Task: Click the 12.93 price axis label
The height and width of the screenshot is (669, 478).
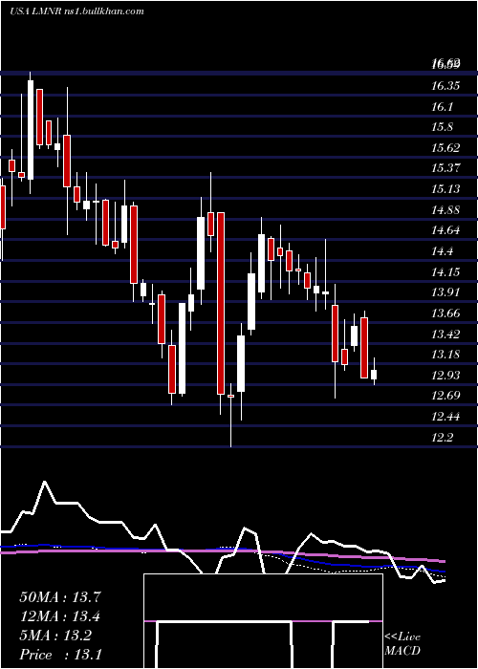Action: click(x=445, y=375)
